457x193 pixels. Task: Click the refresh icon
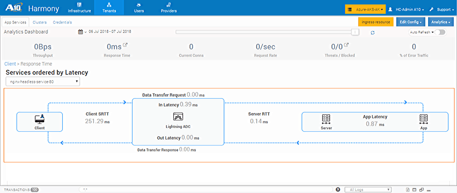[x=373, y=33]
